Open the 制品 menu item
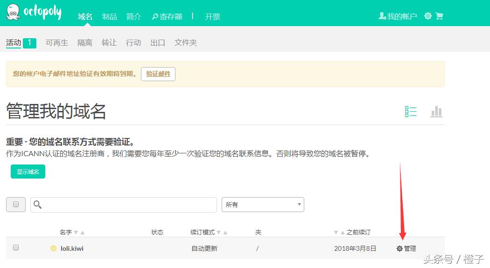 pos(109,16)
